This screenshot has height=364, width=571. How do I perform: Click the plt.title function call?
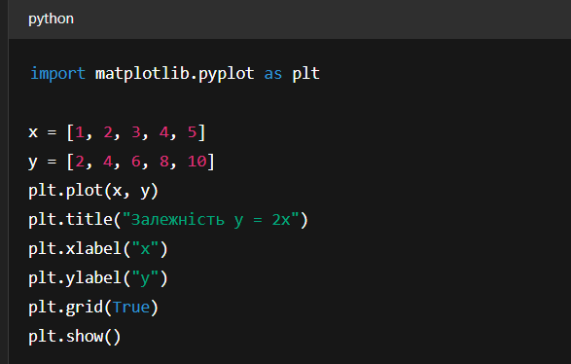[x=168, y=220]
